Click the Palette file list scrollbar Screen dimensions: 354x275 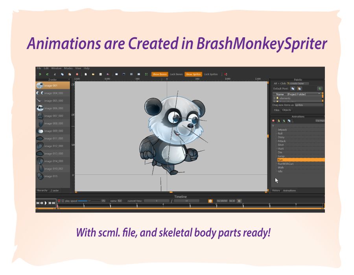[x=323, y=97]
